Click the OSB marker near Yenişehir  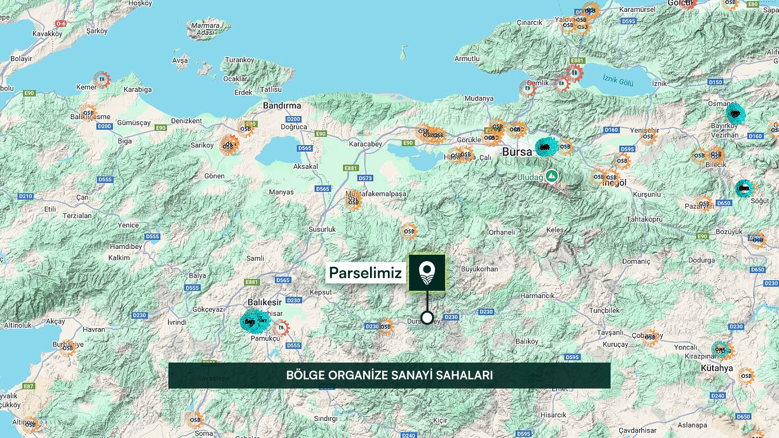click(x=648, y=136)
